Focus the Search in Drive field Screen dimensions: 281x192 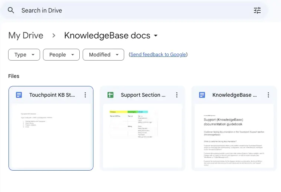tap(133, 10)
